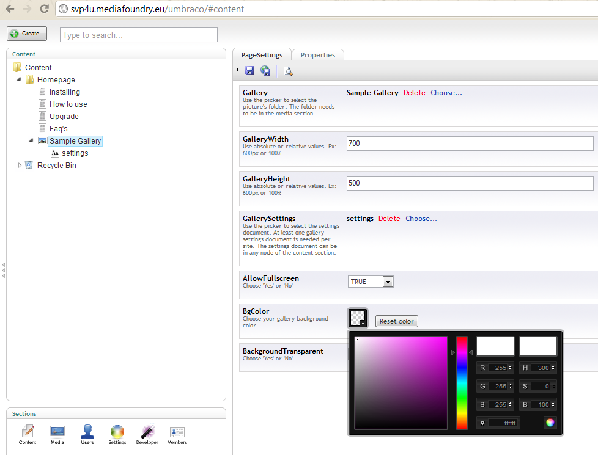Click the browser back arrow
Screen dimensions: 598x455
pos(10,9)
